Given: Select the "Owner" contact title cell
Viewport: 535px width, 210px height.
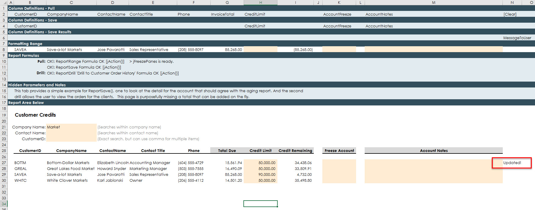Looking at the screenshot, I should click(136, 180).
